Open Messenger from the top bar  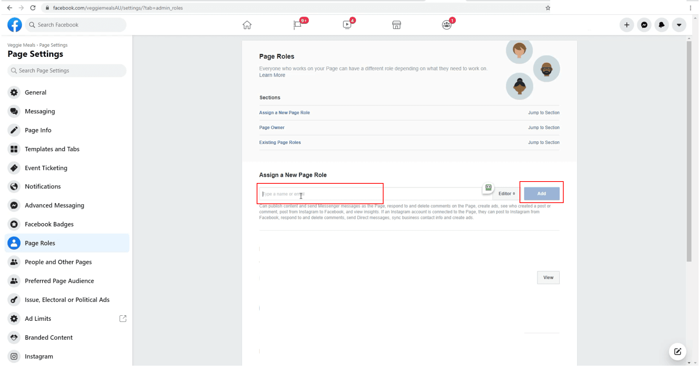(x=644, y=25)
